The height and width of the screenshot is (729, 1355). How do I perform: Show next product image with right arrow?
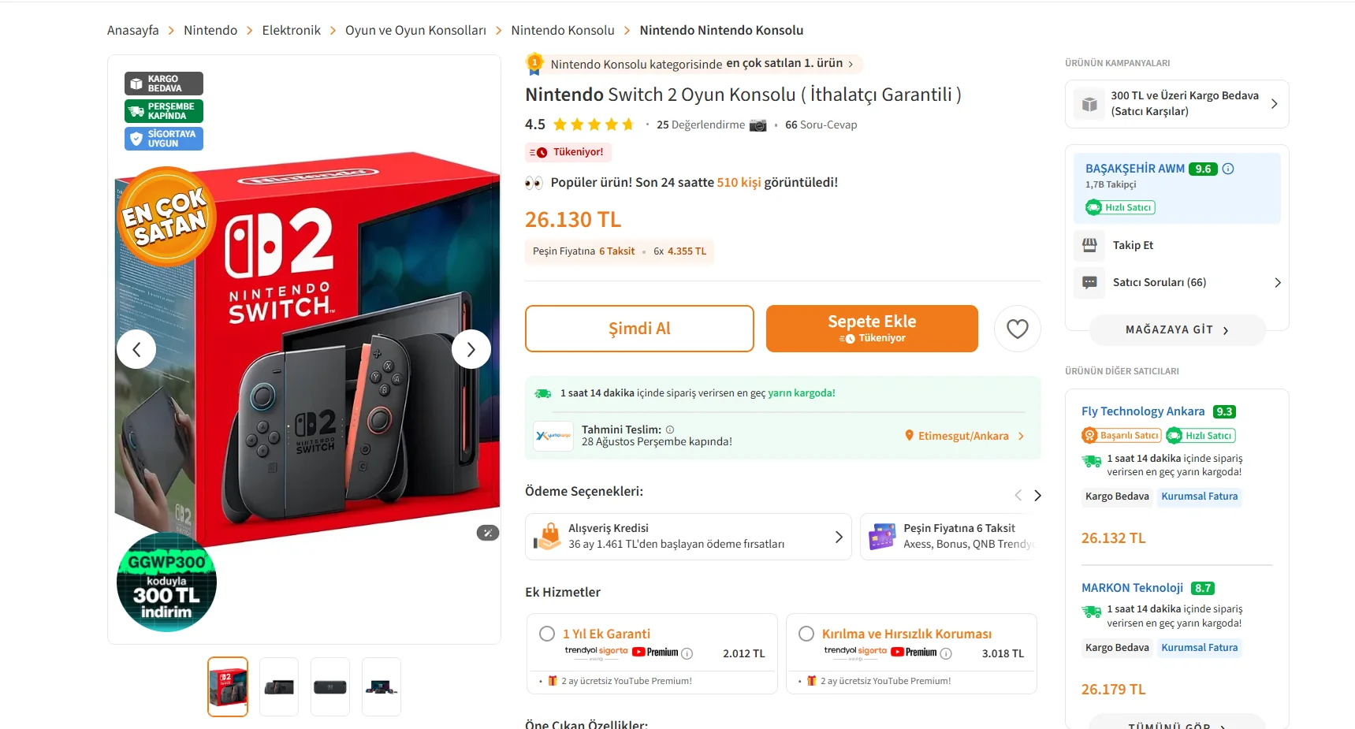click(x=471, y=349)
